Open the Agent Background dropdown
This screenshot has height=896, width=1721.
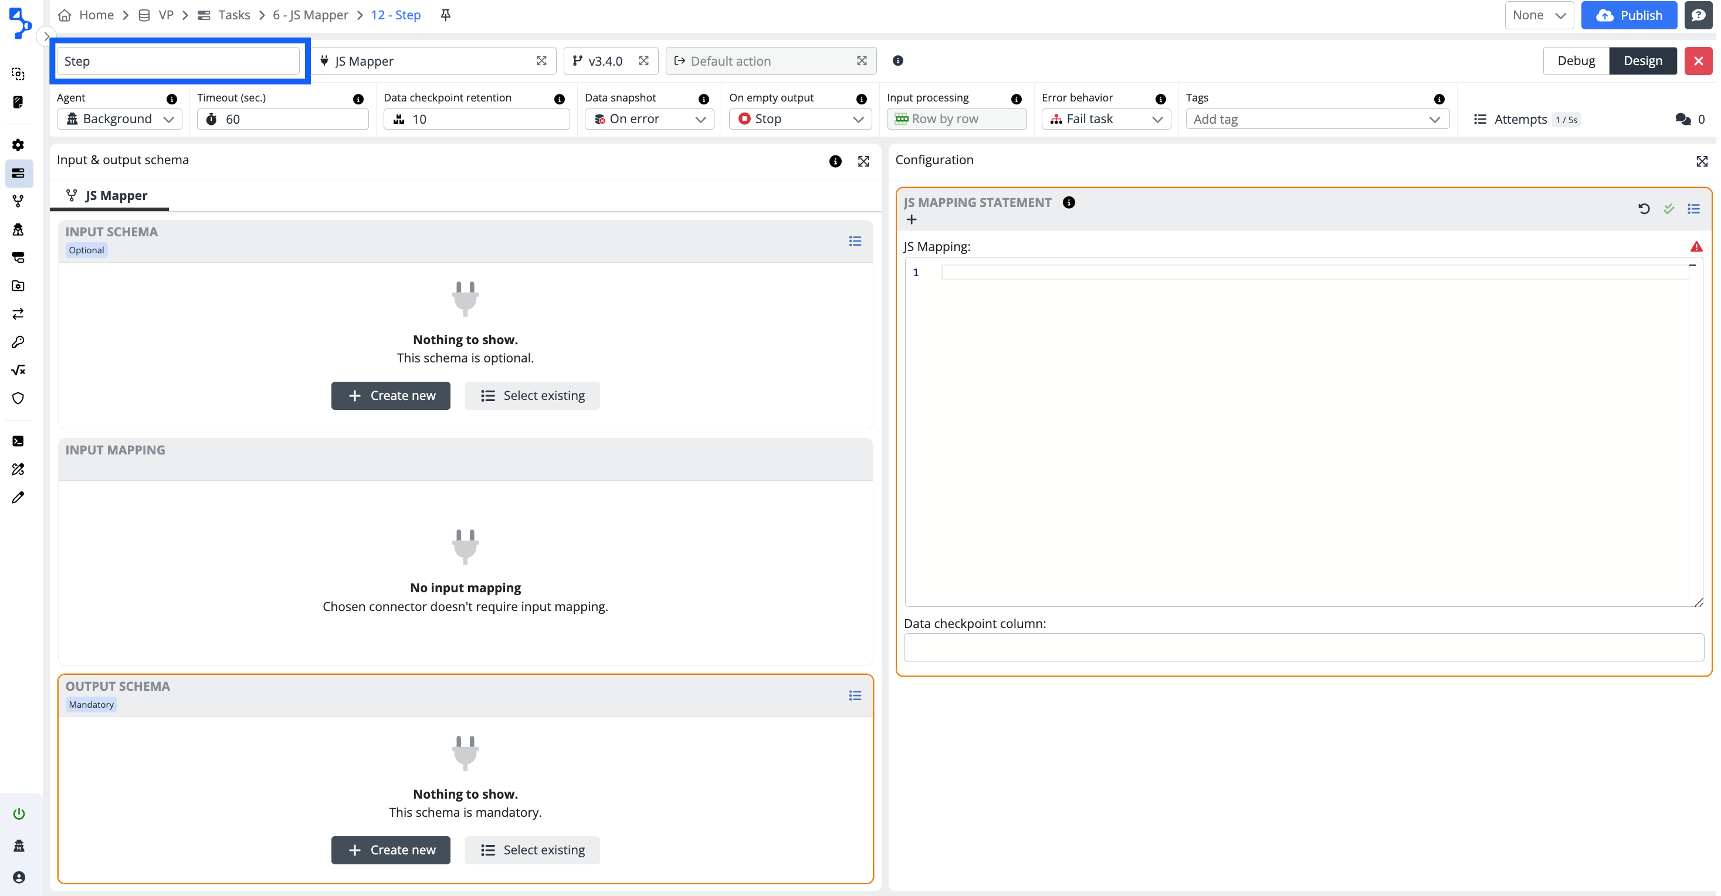click(120, 119)
